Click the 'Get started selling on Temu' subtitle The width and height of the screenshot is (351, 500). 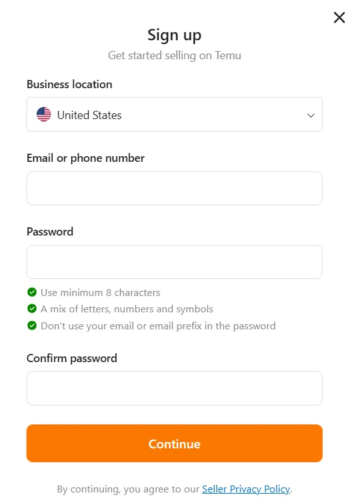coord(175,55)
